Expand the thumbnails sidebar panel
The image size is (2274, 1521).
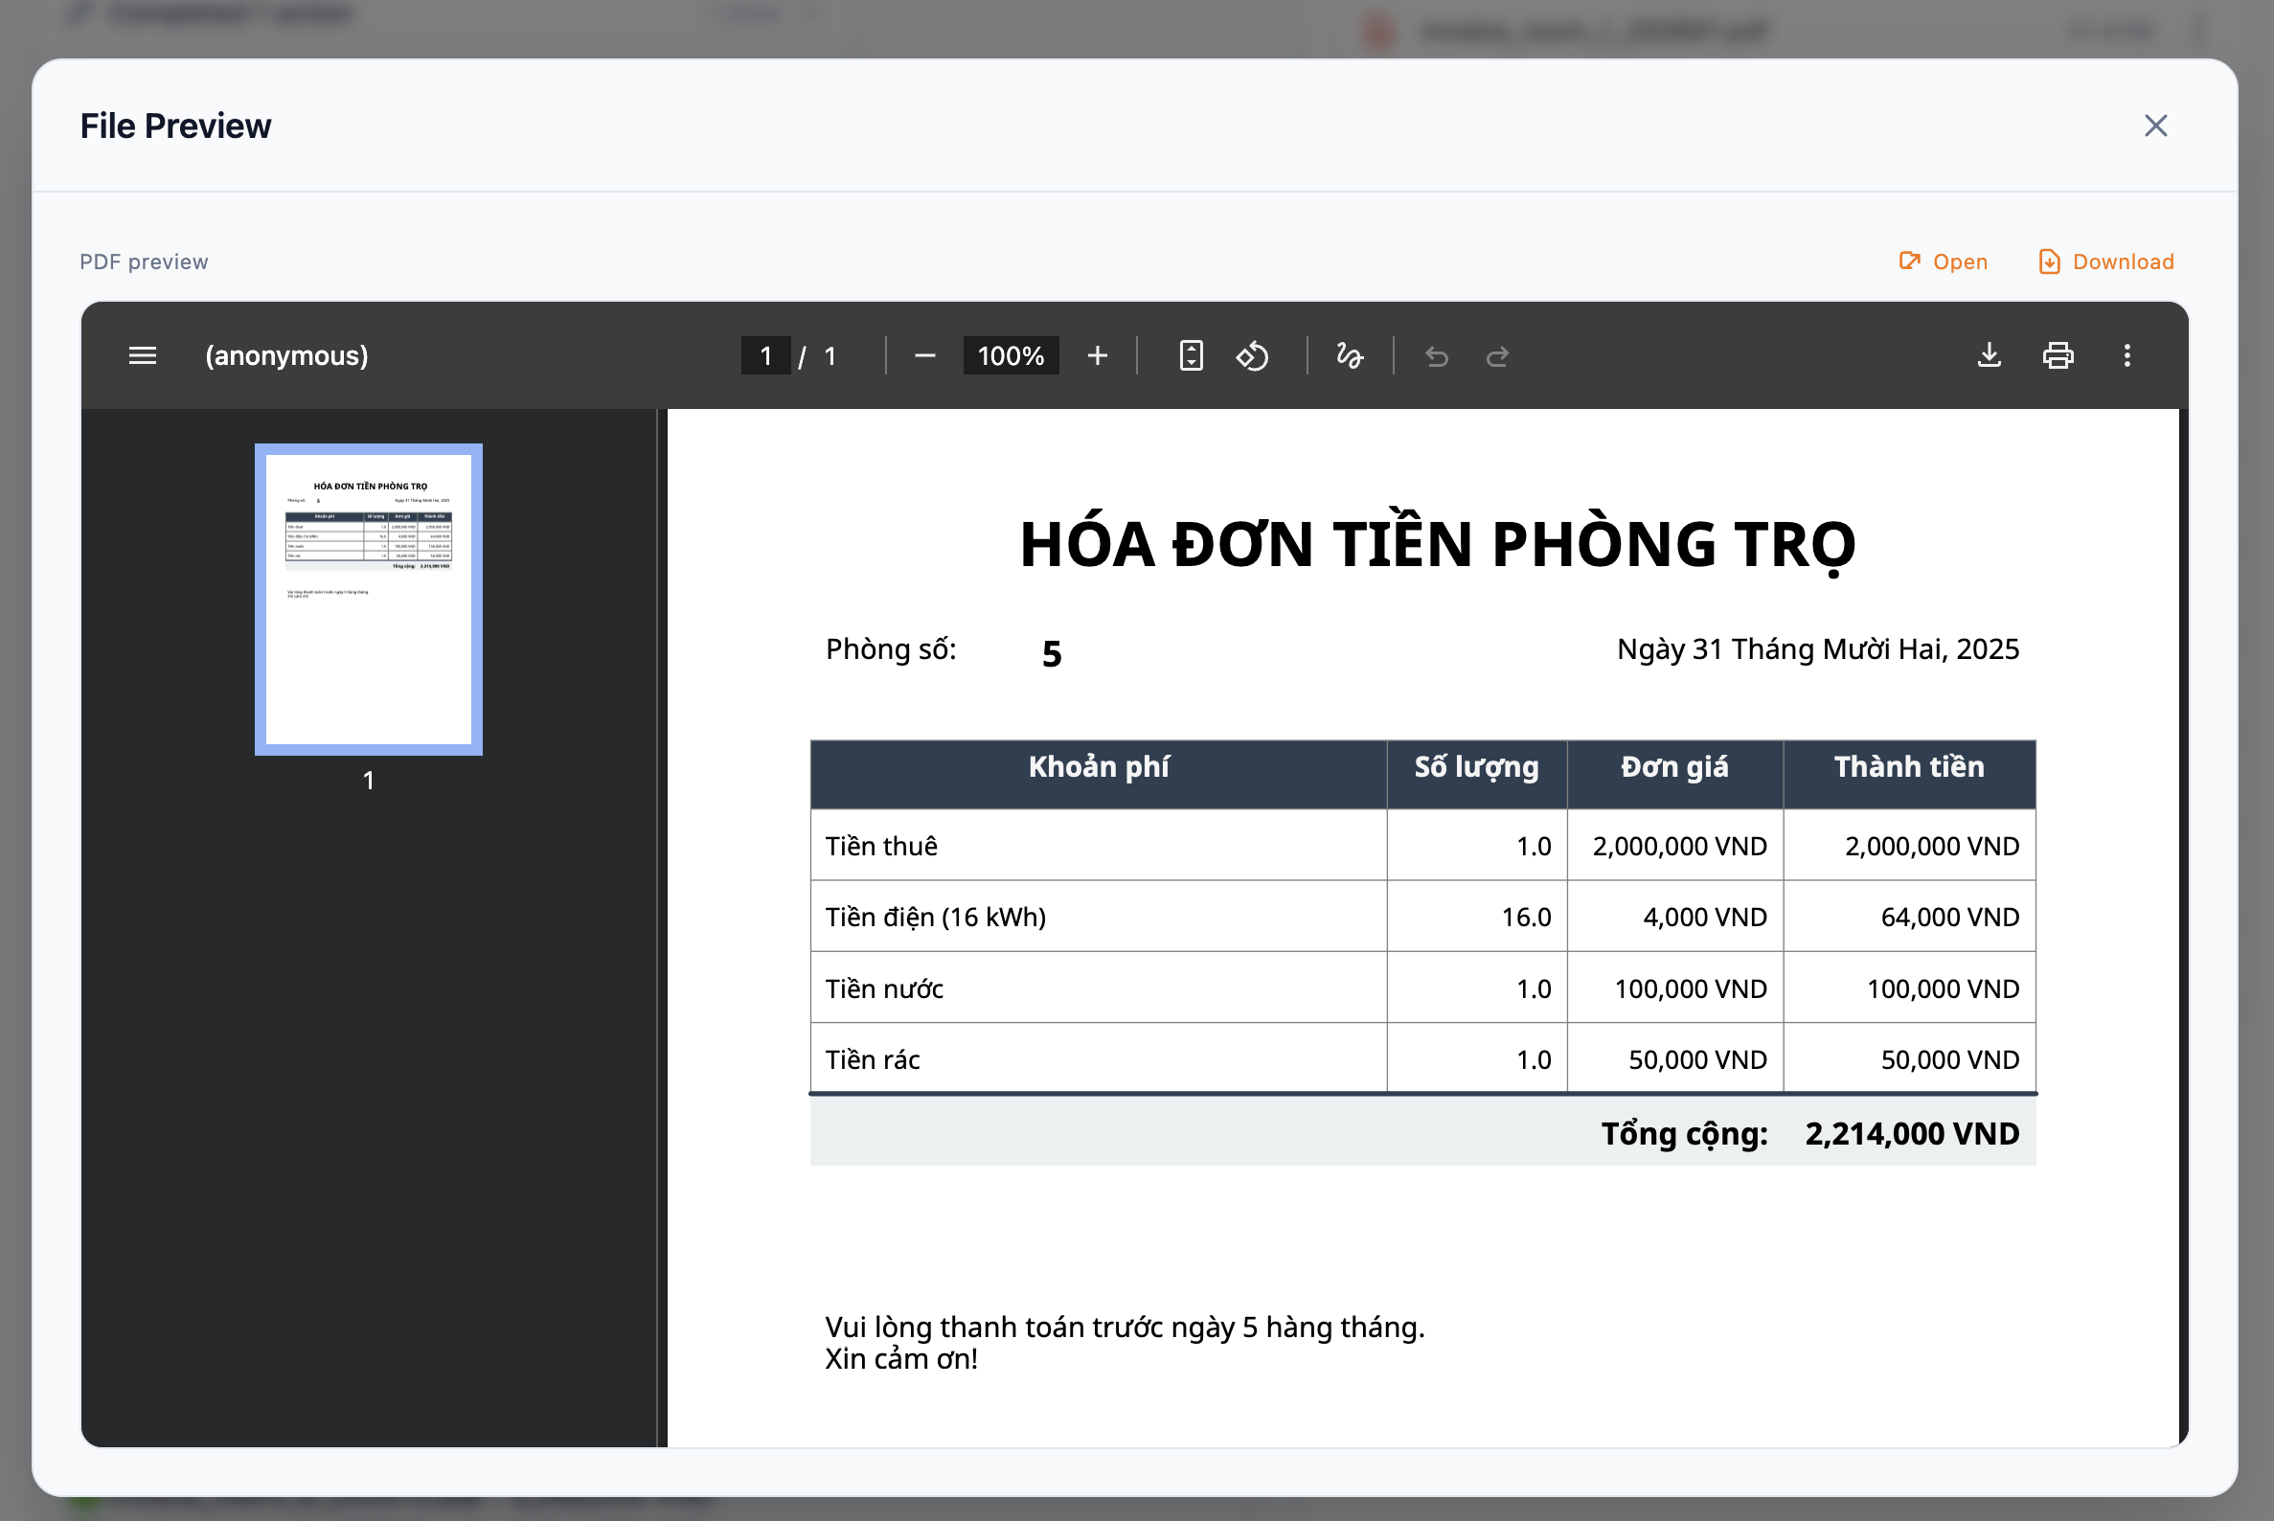pyautogui.click(x=142, y=355)
